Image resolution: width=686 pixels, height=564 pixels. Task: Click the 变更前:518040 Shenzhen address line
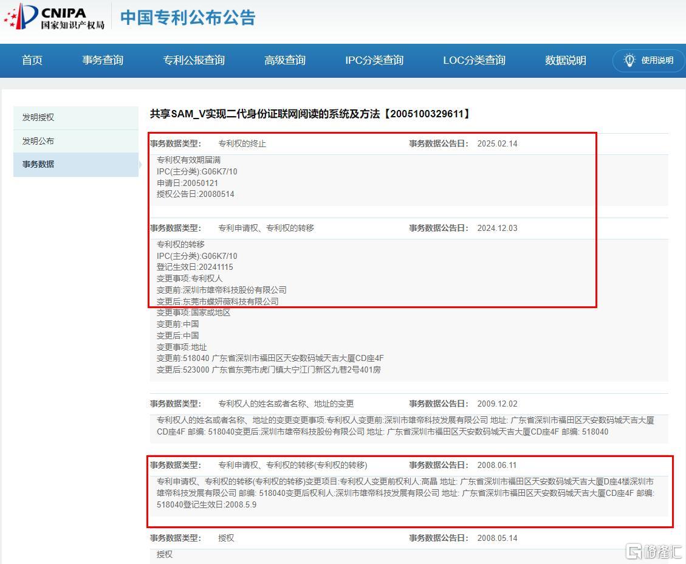(270, 359)
